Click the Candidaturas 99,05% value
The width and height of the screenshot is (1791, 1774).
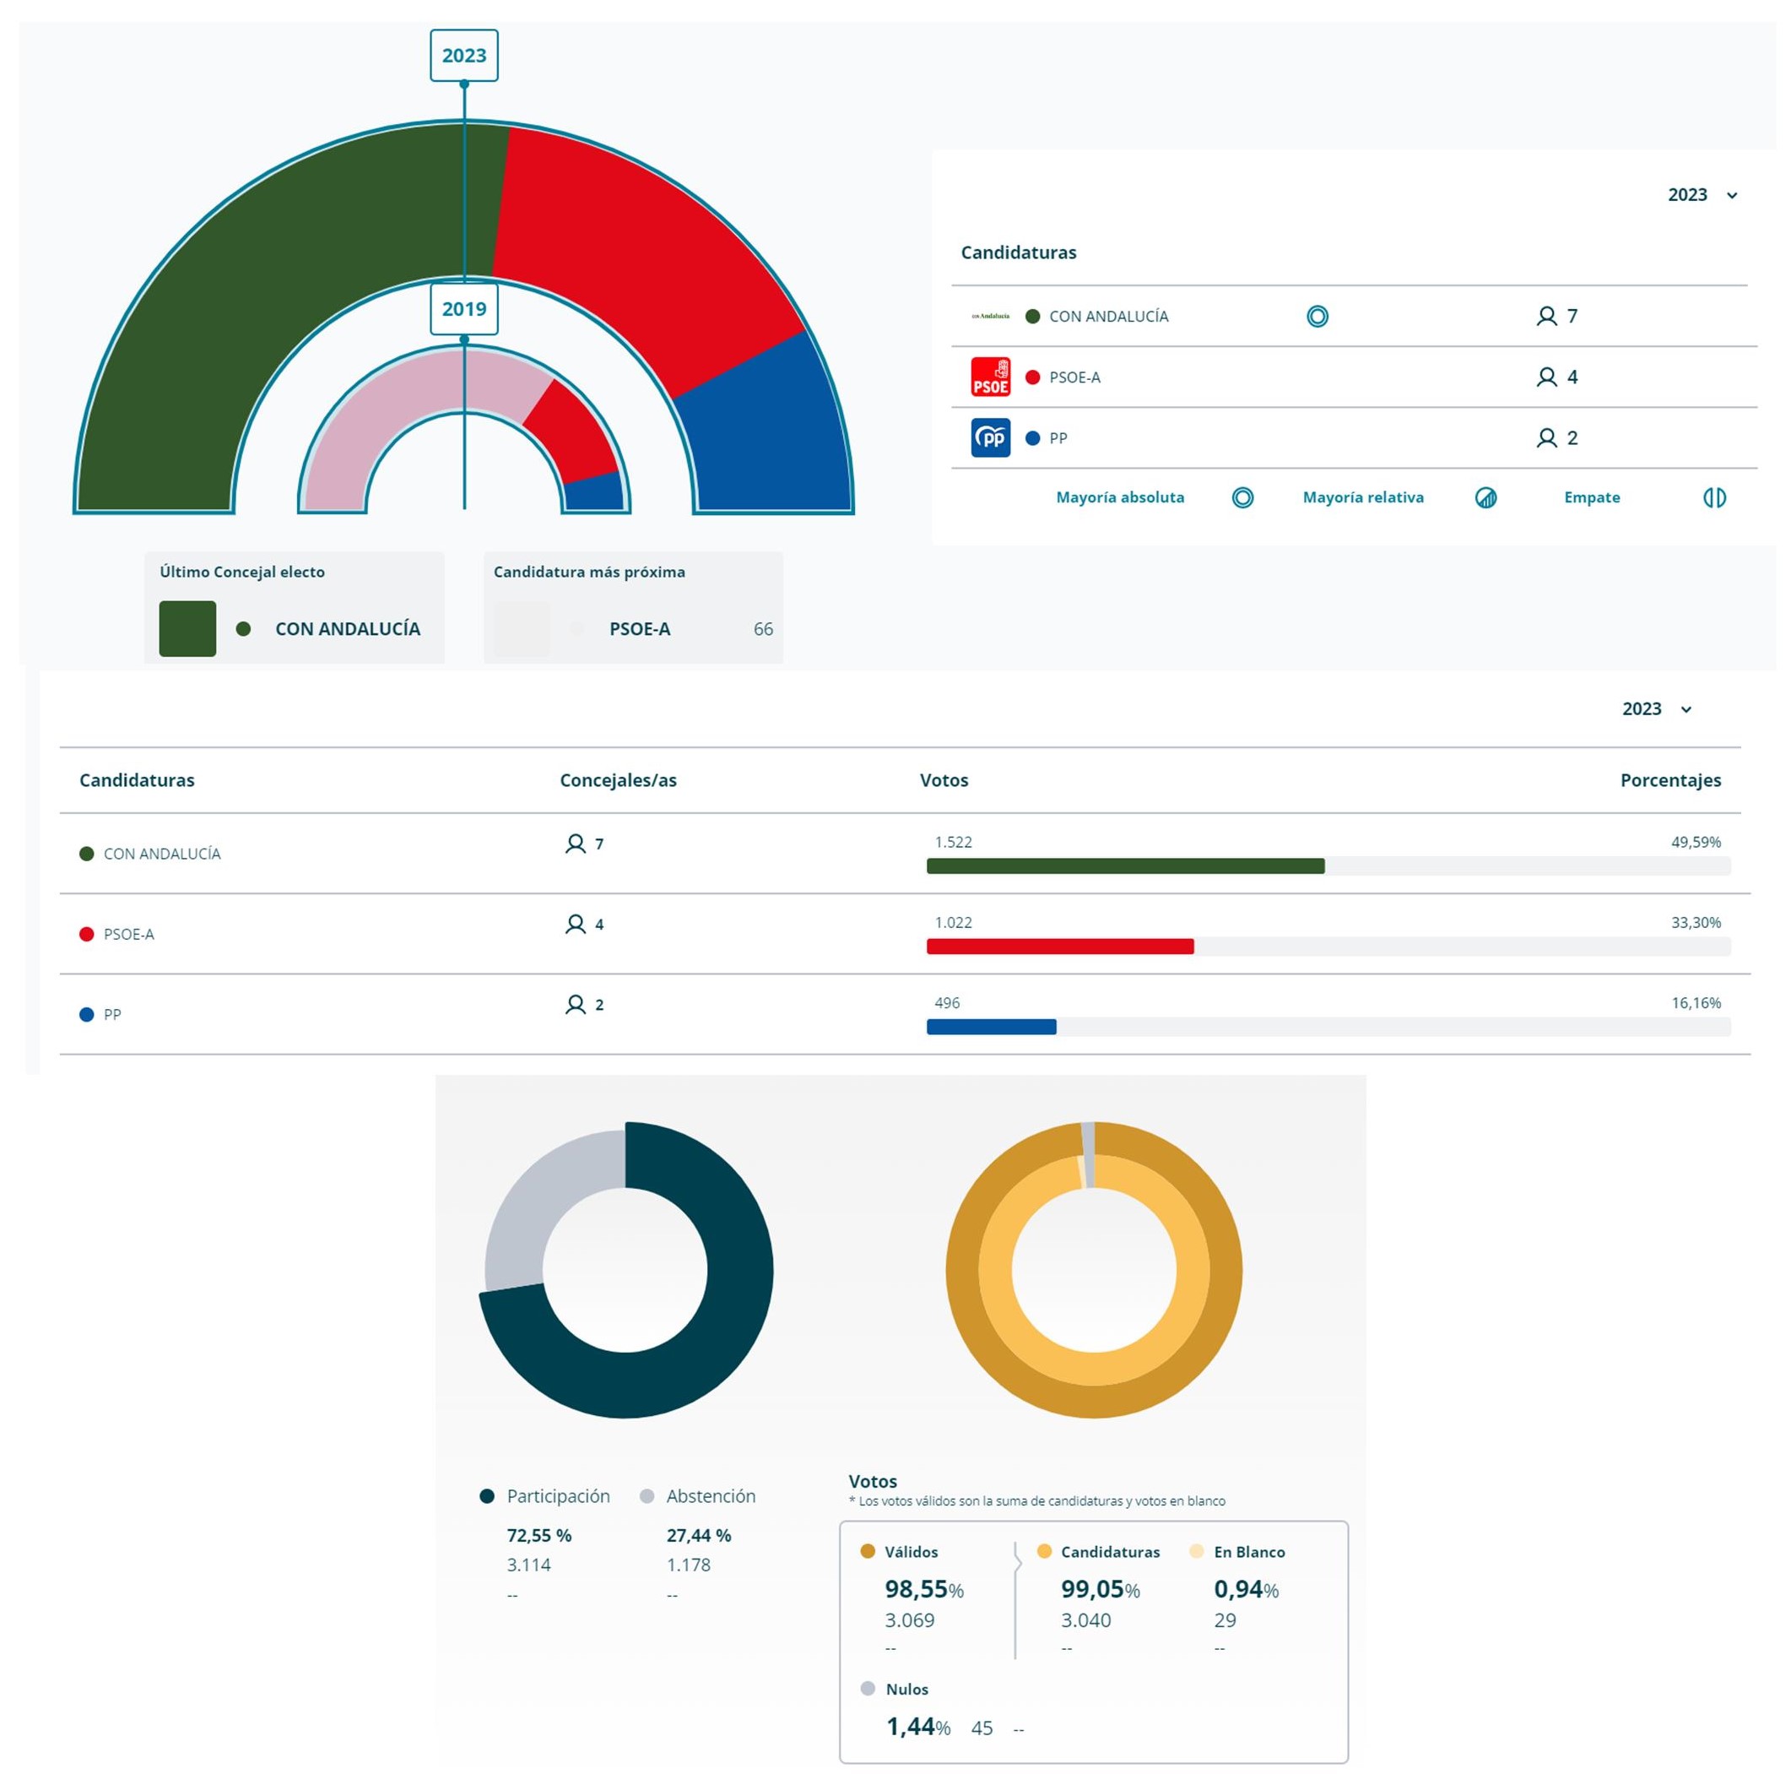1100,1589
